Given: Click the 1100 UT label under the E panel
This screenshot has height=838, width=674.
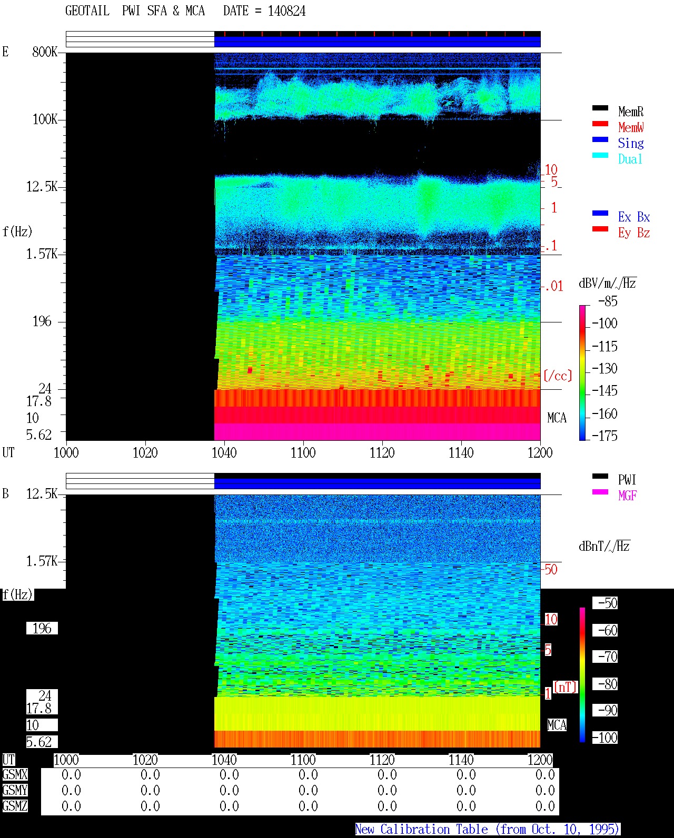Looking at the screenshot, I should [303, 452].
